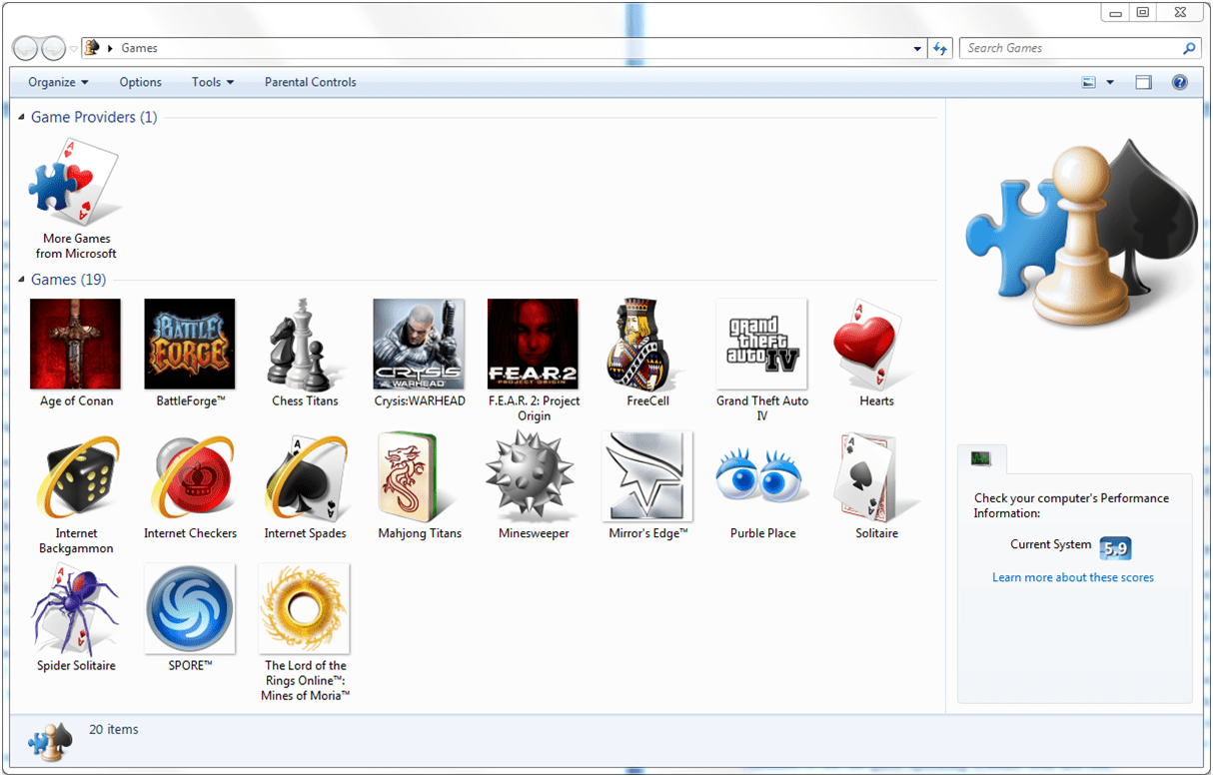
Task: Toggle the preview pane
Action: coord(1142,82)
